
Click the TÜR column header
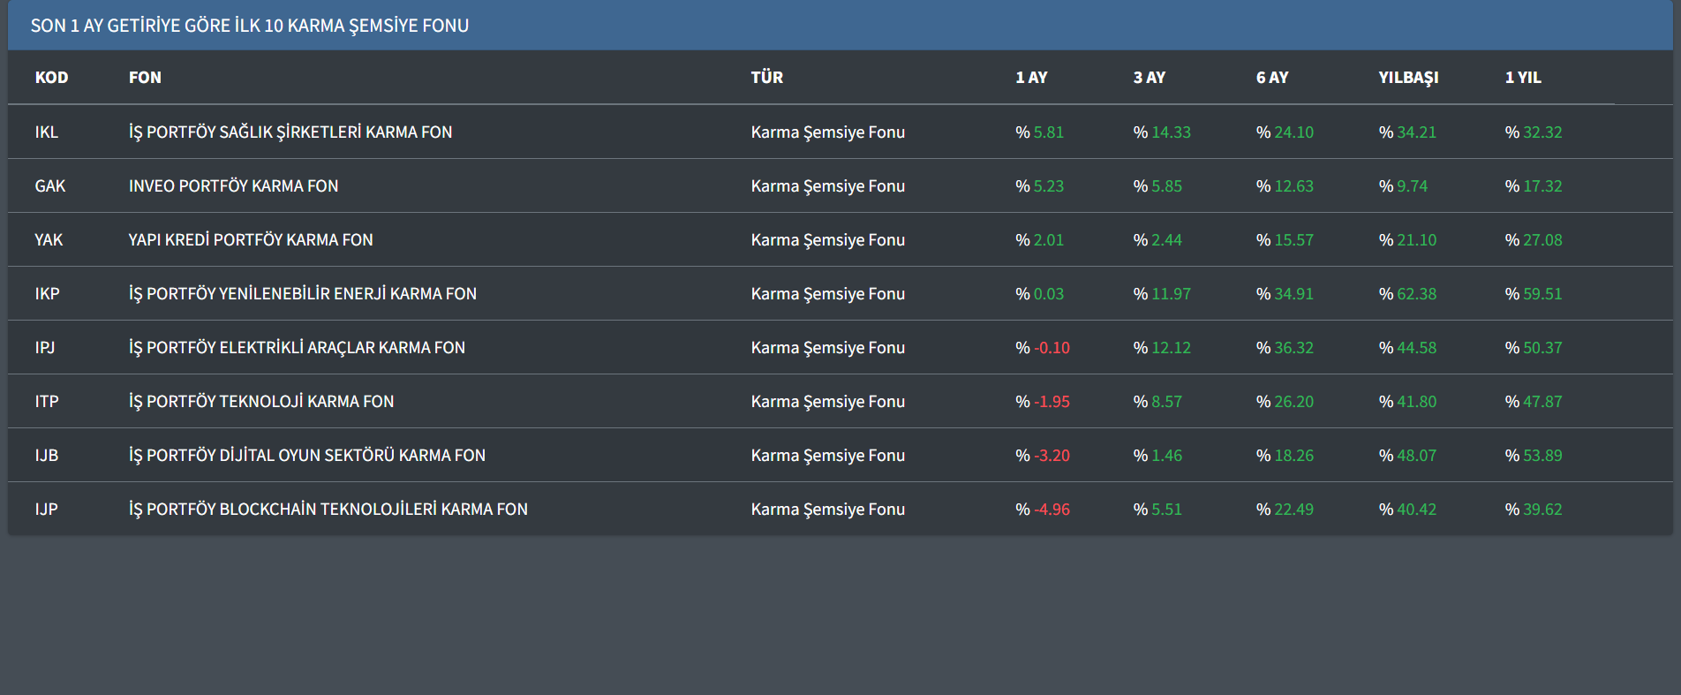click(766, 78)
